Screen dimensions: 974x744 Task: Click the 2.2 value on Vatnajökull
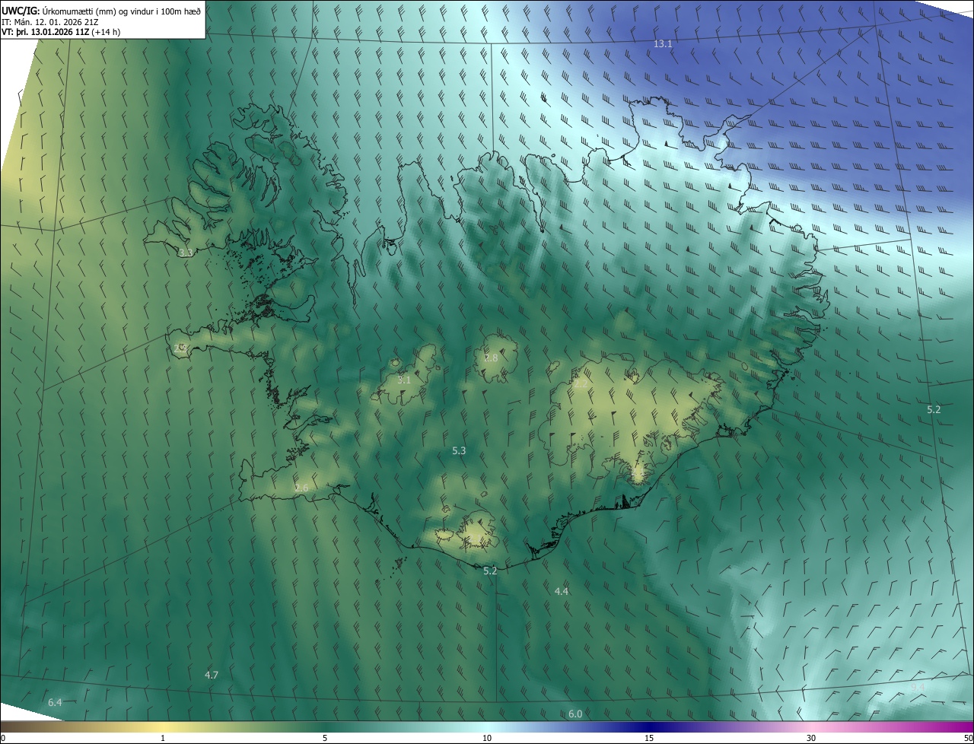(x=581, y=384)
